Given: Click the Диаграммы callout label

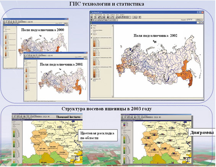Looking at the screenshot, I should [x=202, y=133].
